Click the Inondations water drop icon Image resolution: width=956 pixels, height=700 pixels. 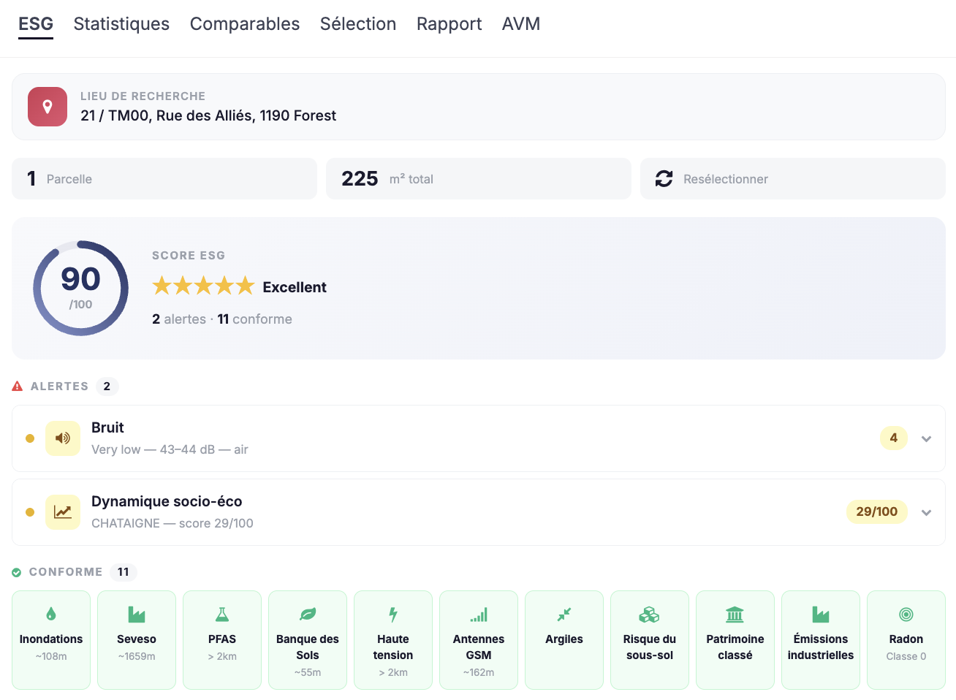[x=51, y=614]
